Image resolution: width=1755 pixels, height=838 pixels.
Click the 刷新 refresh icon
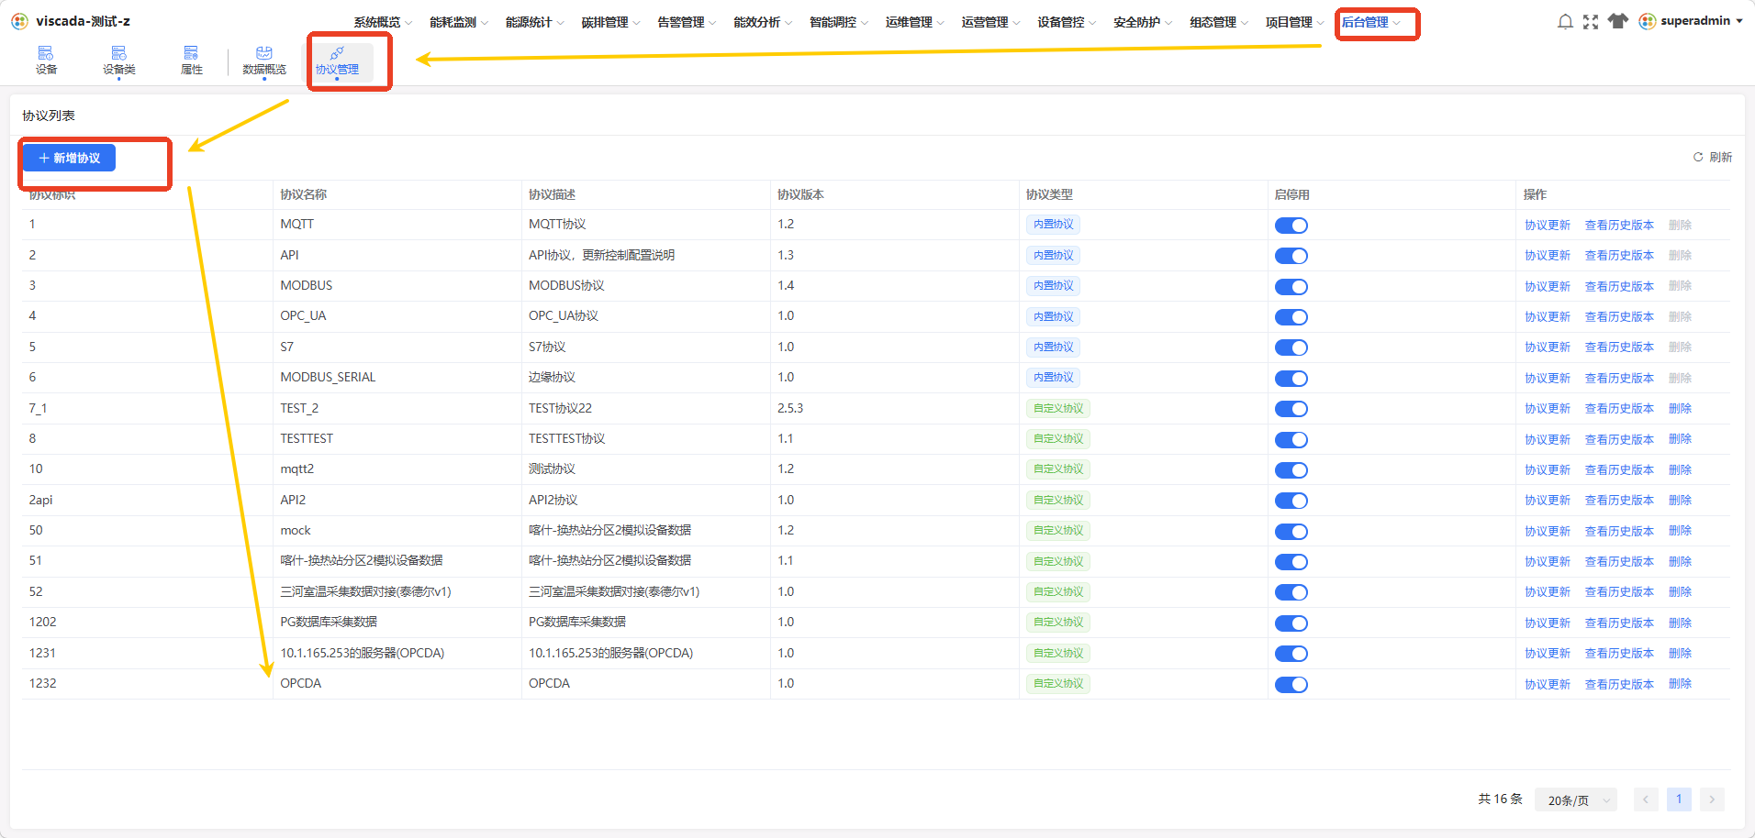[1698, 157]
